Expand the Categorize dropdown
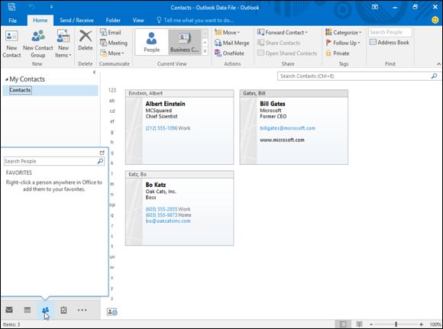Viewport: 443px width, 329px height. tap(343, 33)
